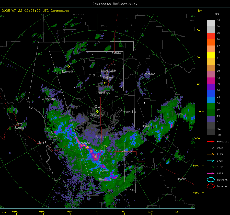Click the yellow diamond marker beside RockyMH
Image resolution: width=230 pixels, height=215 pixels.
tap(68, 67)
